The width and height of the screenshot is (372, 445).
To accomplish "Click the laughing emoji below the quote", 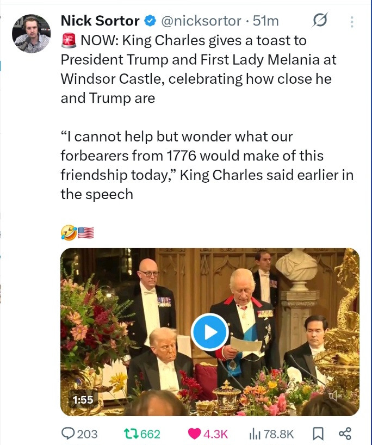I will (x=68, y=233).
